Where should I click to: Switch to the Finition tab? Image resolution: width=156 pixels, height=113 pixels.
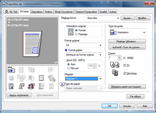(48, 12)
